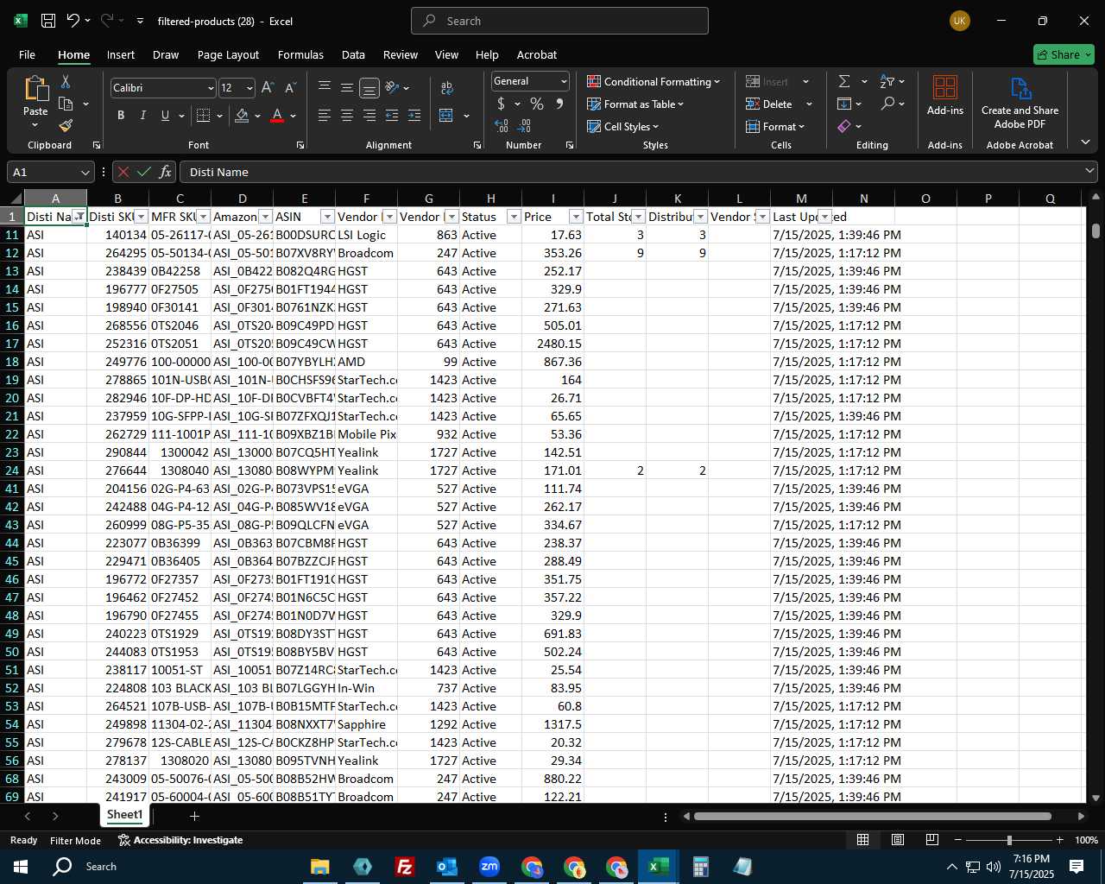Viewport: 1105px width, 884px height.
Task: Open General number format dropdown
Action: 564,81
